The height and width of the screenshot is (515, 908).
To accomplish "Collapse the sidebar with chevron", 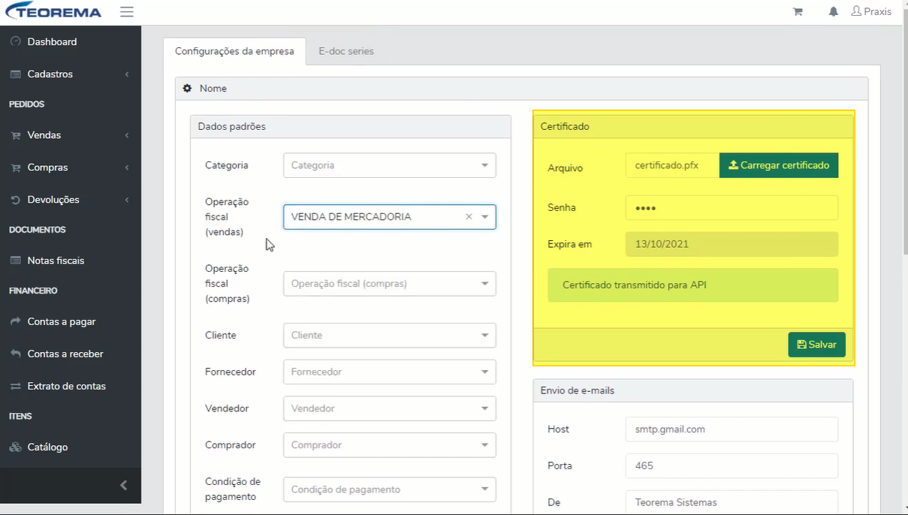I will [124, 485].
